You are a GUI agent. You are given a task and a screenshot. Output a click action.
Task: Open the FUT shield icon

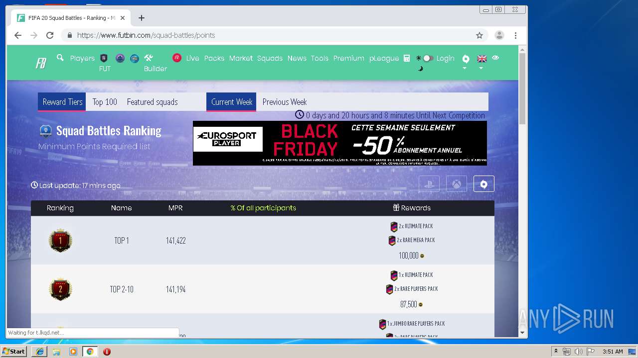[x=104, y=58]
